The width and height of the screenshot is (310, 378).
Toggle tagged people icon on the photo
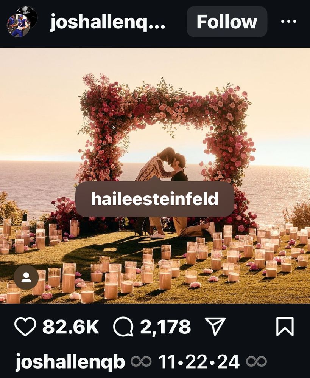point(26,277)
